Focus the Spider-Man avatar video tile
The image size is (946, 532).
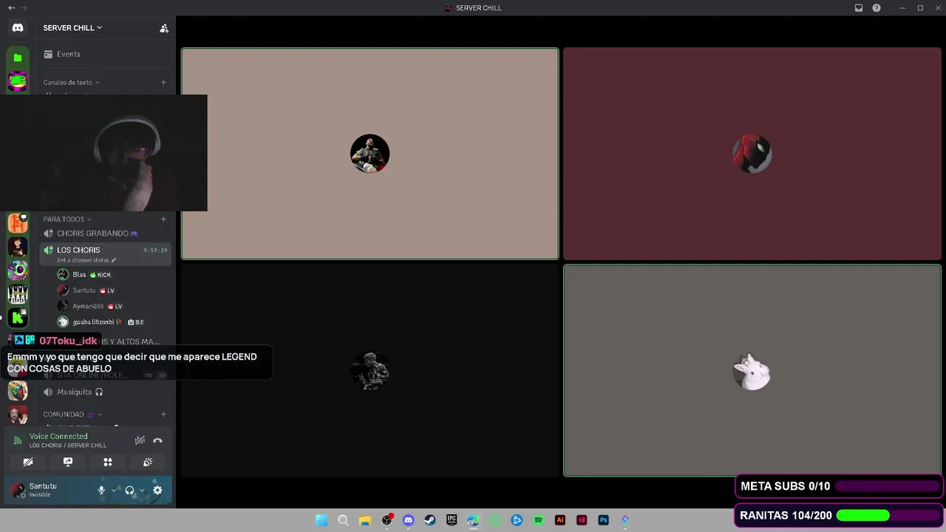[752, 154]
